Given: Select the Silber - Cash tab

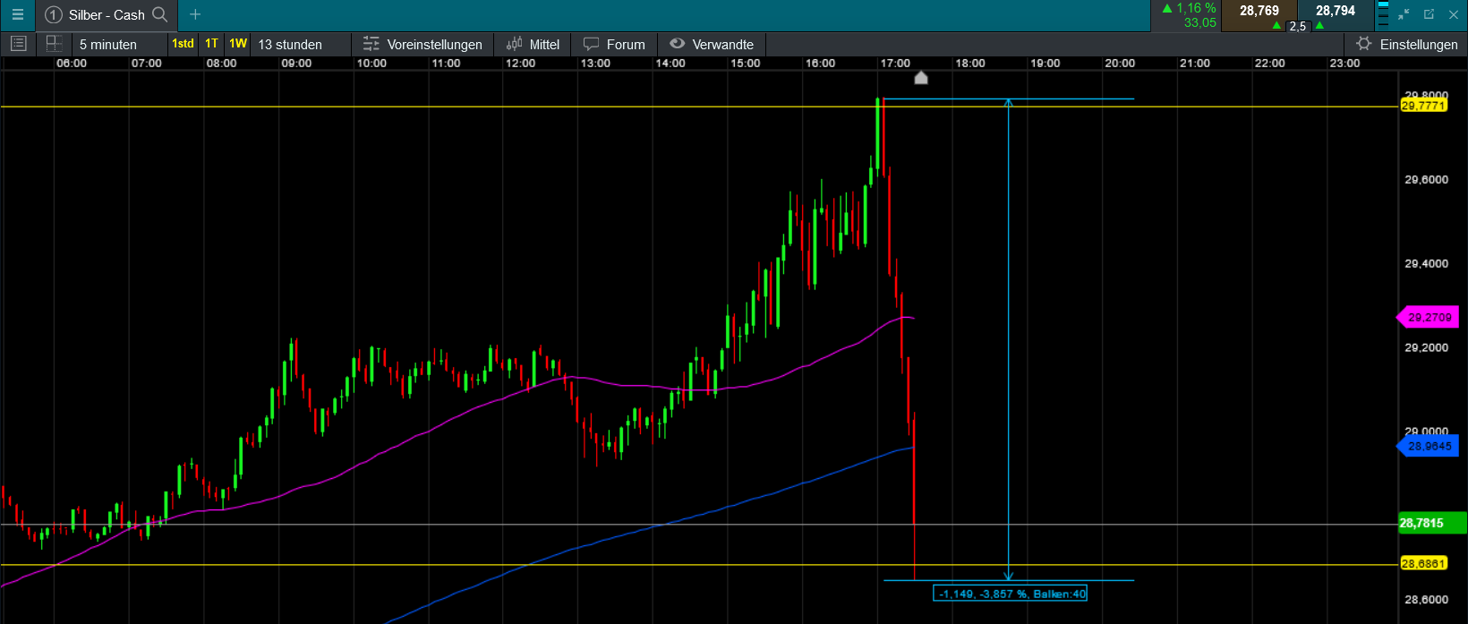Looking at the screenshot, I should pyautogui.click(x=107, y=14).
